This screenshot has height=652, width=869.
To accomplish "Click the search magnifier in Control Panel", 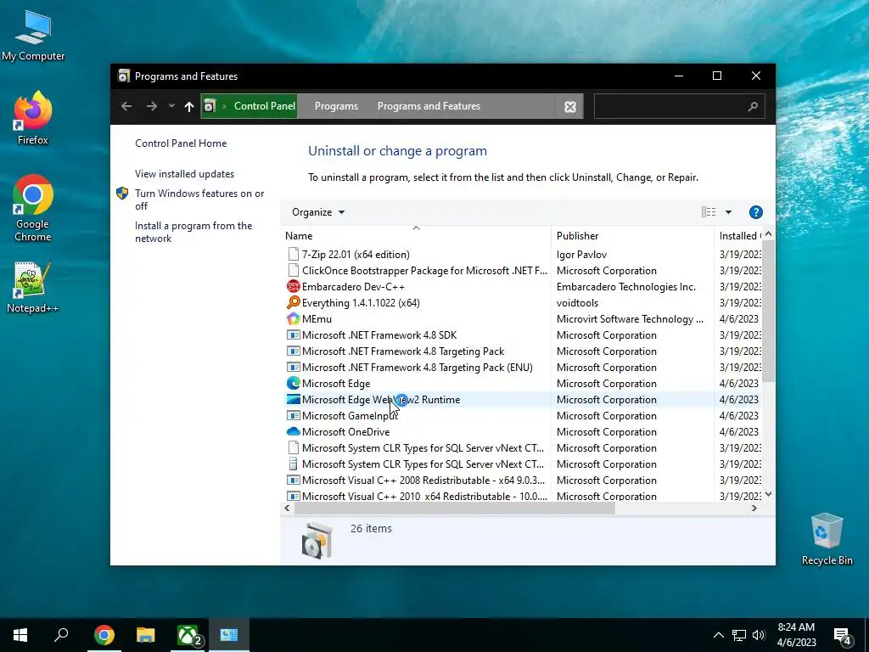I will click(753, 106).
